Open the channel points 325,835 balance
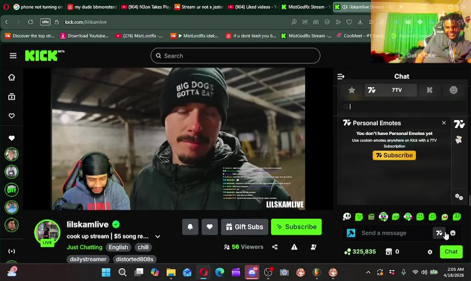Viewport: 471px width, 281px height. [360, 252]
